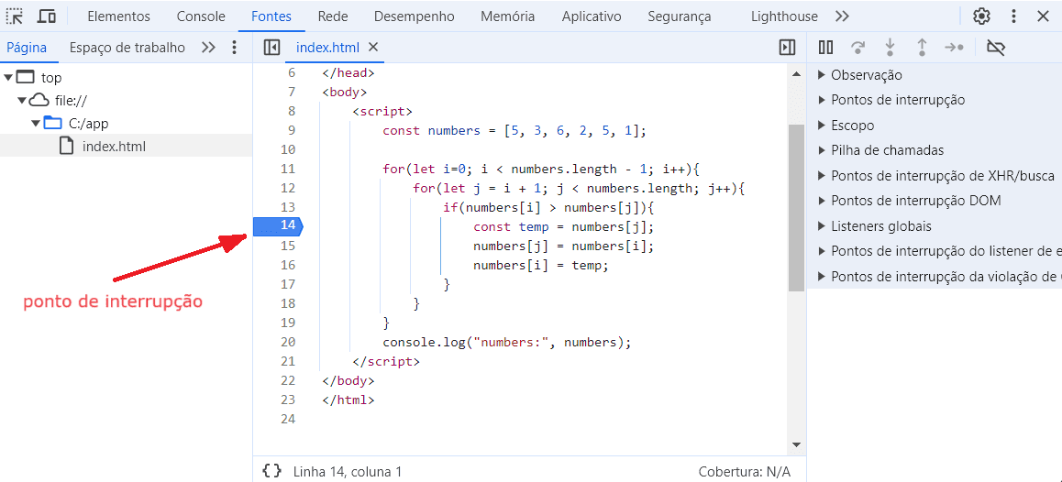This screenshot has height=482, width=1062.
Task: Click the console.log code line
Action: pyautogui.click(x=506, y=342)
